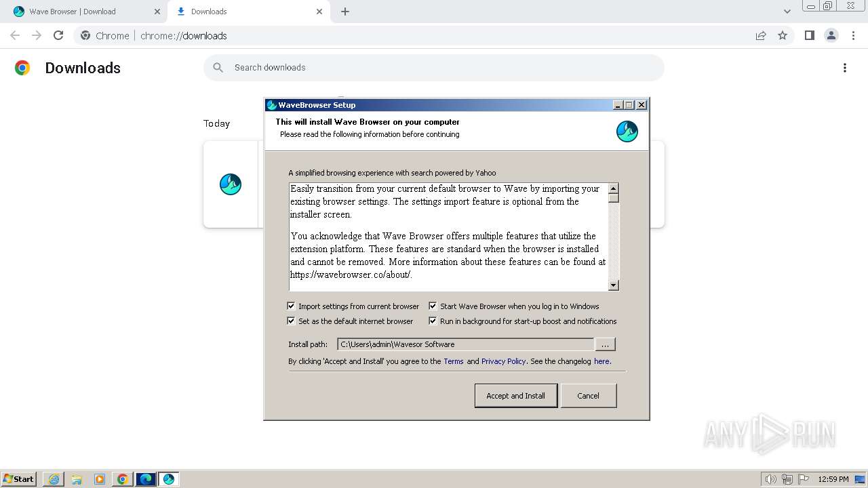868x488 pixels.
Task: Open a new browser tab
Action: (x=345, y=12)
